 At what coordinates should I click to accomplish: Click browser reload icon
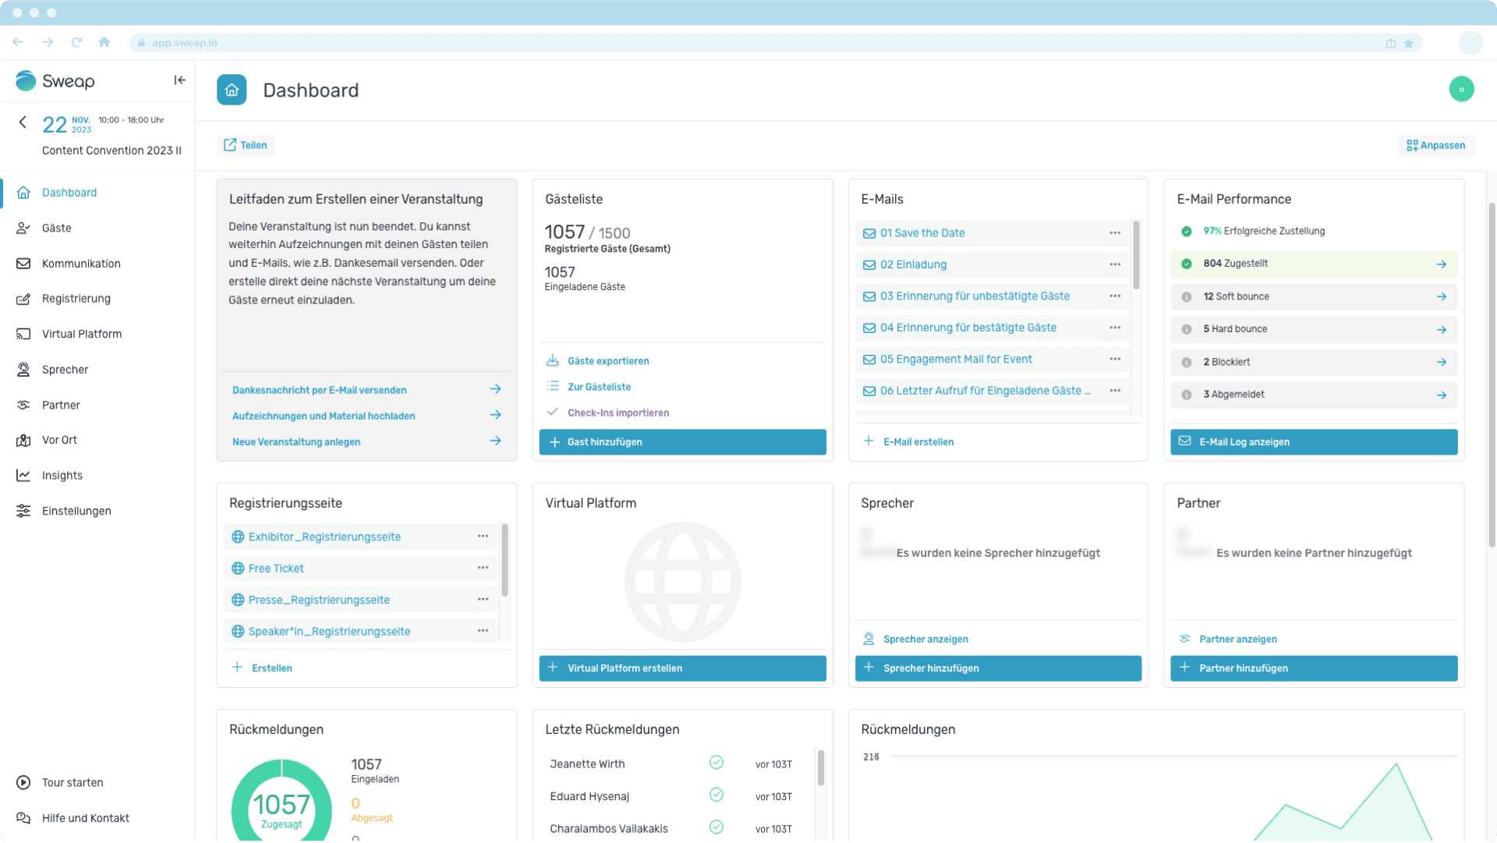(76, 43)
